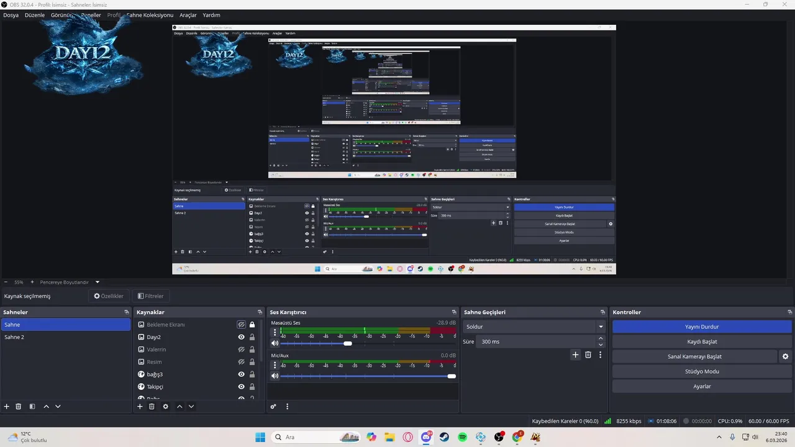Open the Sahne Koleksiyonu menu

(150, 15)
